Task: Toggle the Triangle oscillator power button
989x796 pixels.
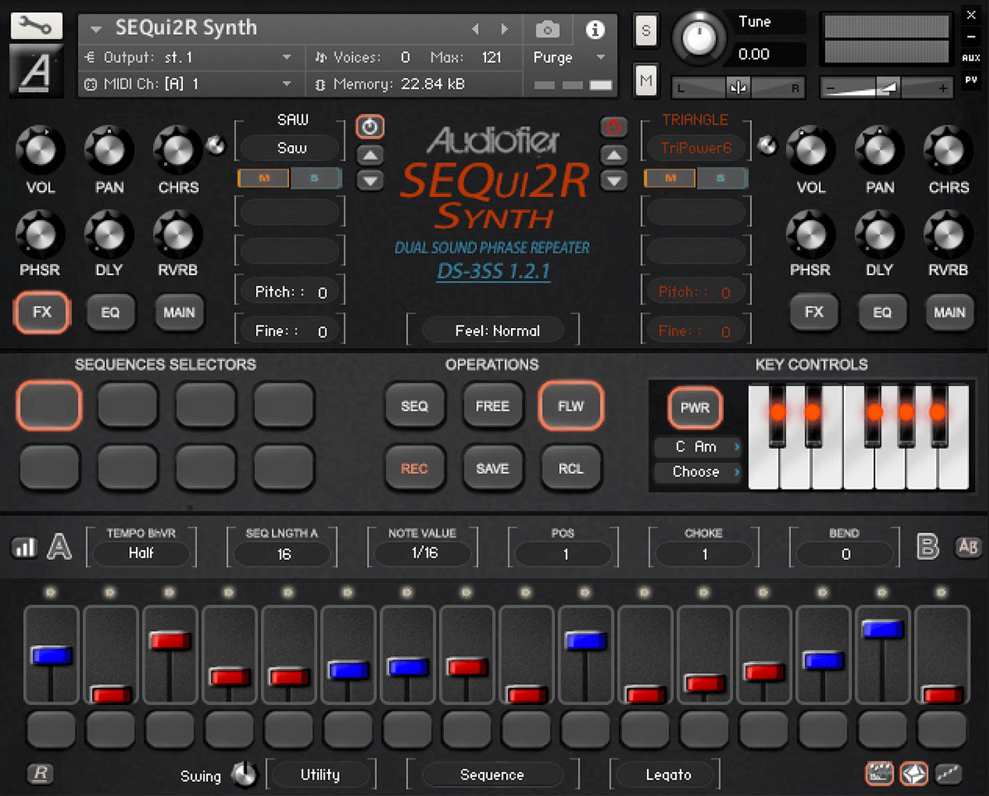Action: (x=614, y=127)
